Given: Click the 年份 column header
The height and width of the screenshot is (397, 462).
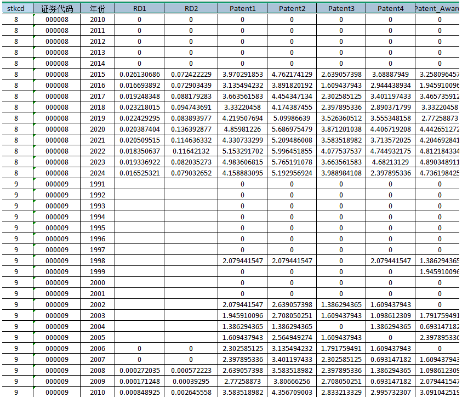Looking at the screenshot, I should click(97, 8).
